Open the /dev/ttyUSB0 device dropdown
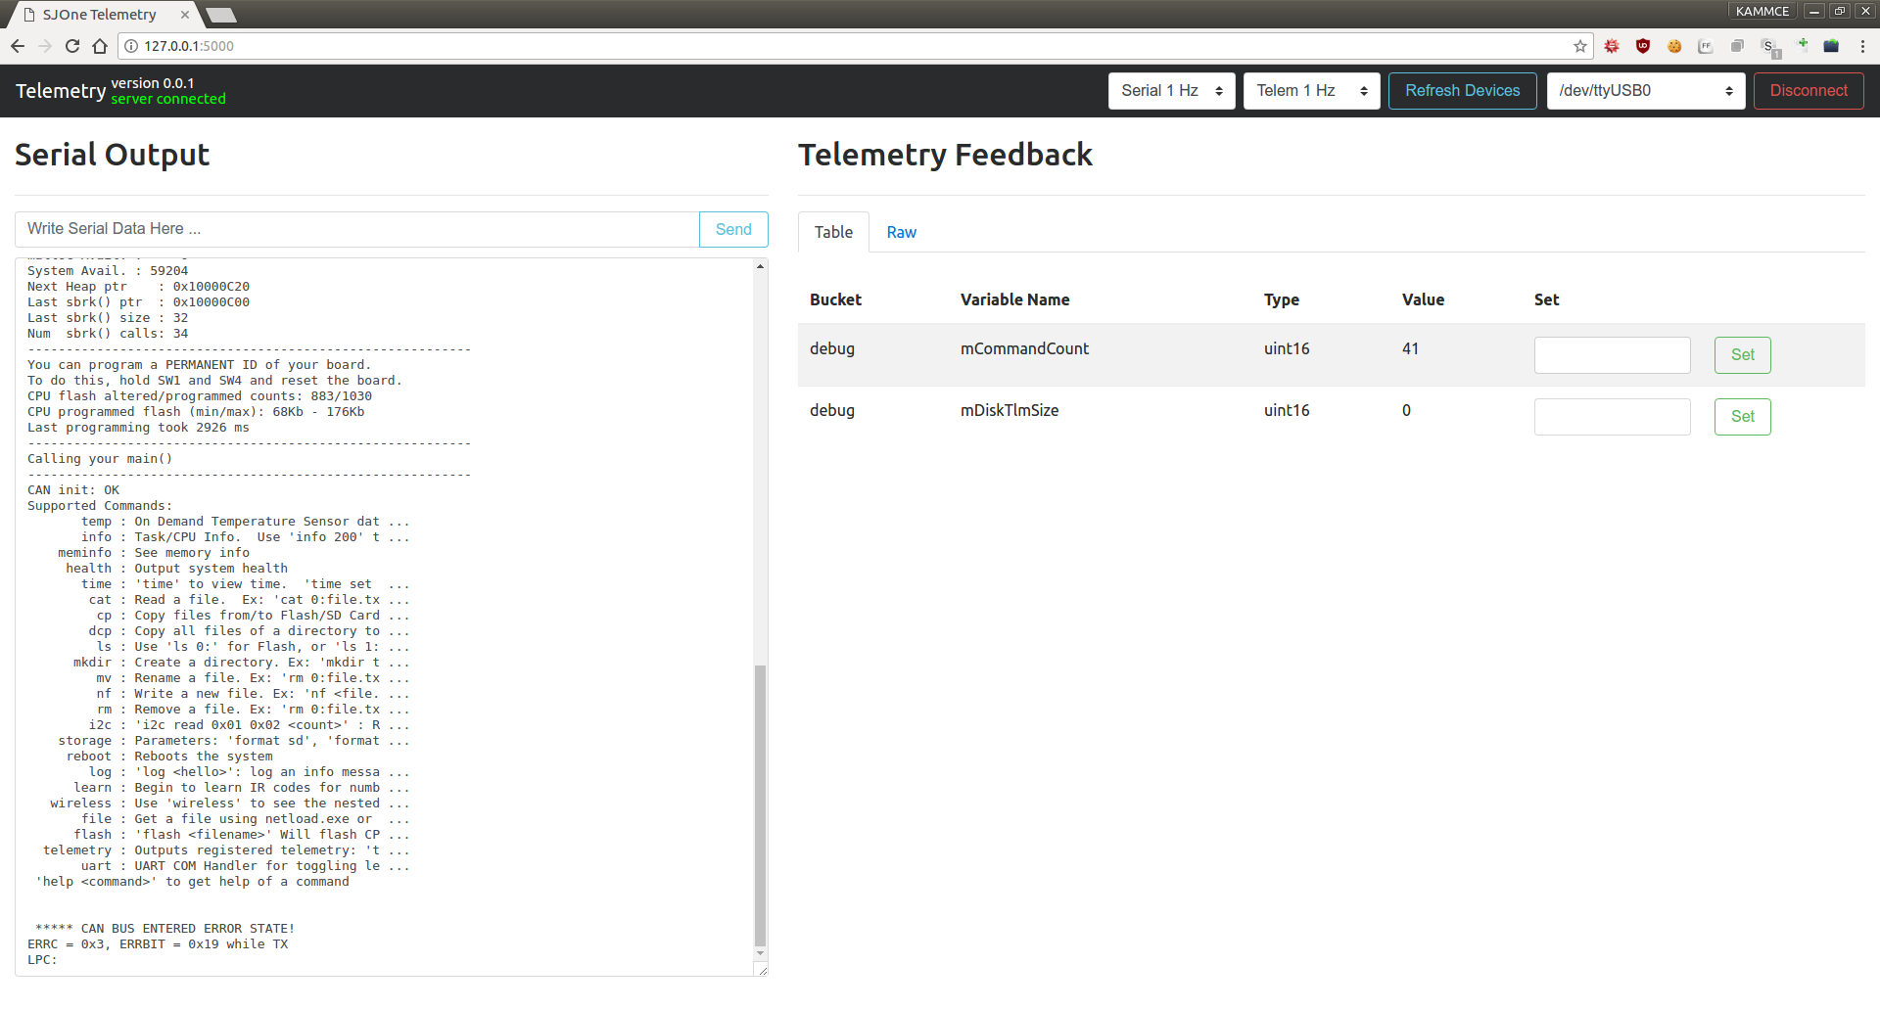 [x=1646, y=91]
